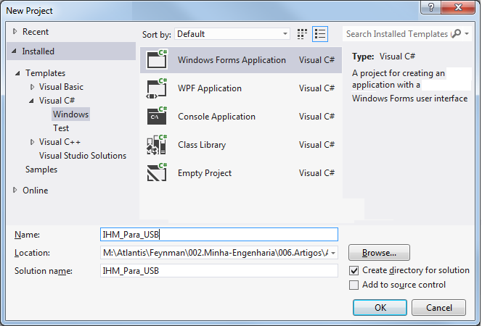
Task: Click the Browse... button
Action: click(x=379, y=253)
